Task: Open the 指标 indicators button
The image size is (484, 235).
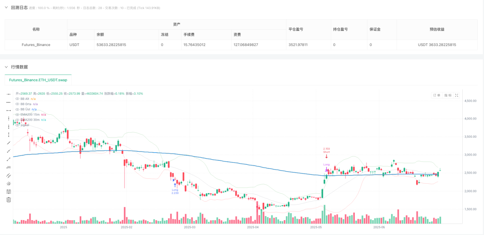Action: pos(448,95)
